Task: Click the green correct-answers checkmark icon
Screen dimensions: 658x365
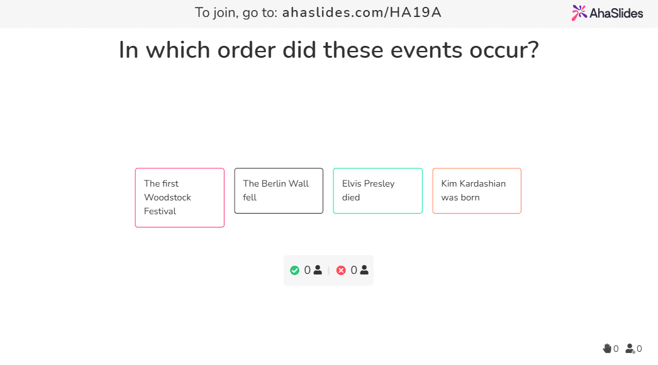Action: (x=295, y=270)
